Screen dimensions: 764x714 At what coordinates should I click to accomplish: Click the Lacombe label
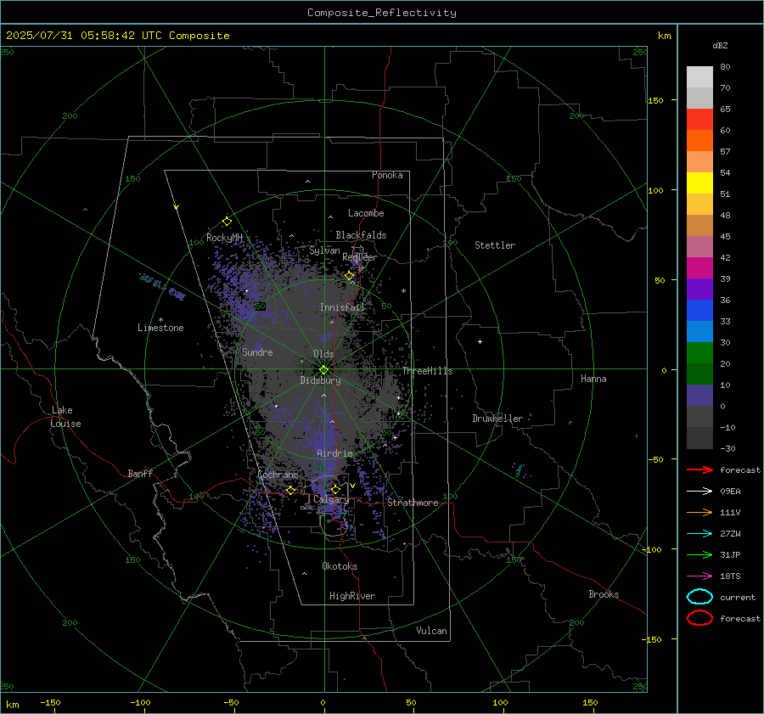click(366, 213)
